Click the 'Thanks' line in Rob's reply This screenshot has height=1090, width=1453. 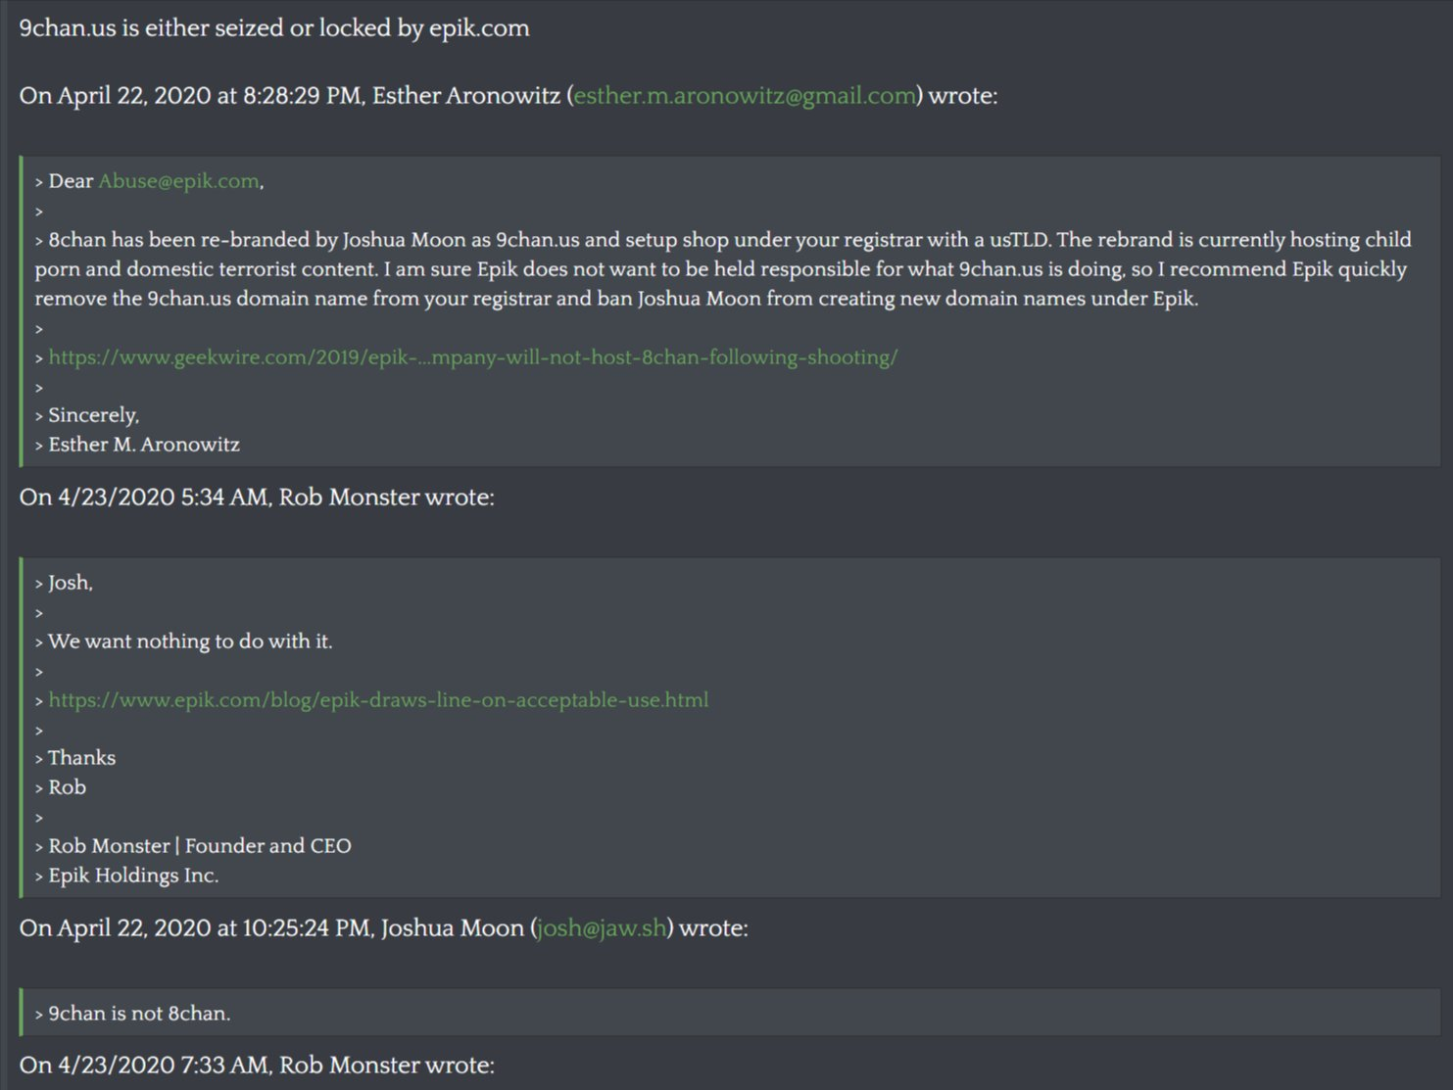[x=75, y=758]
